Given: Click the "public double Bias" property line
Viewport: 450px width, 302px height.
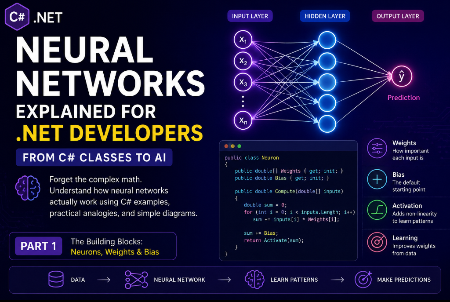Looking at the screenshot, I should pyautogui.click(x=282, y=178).
